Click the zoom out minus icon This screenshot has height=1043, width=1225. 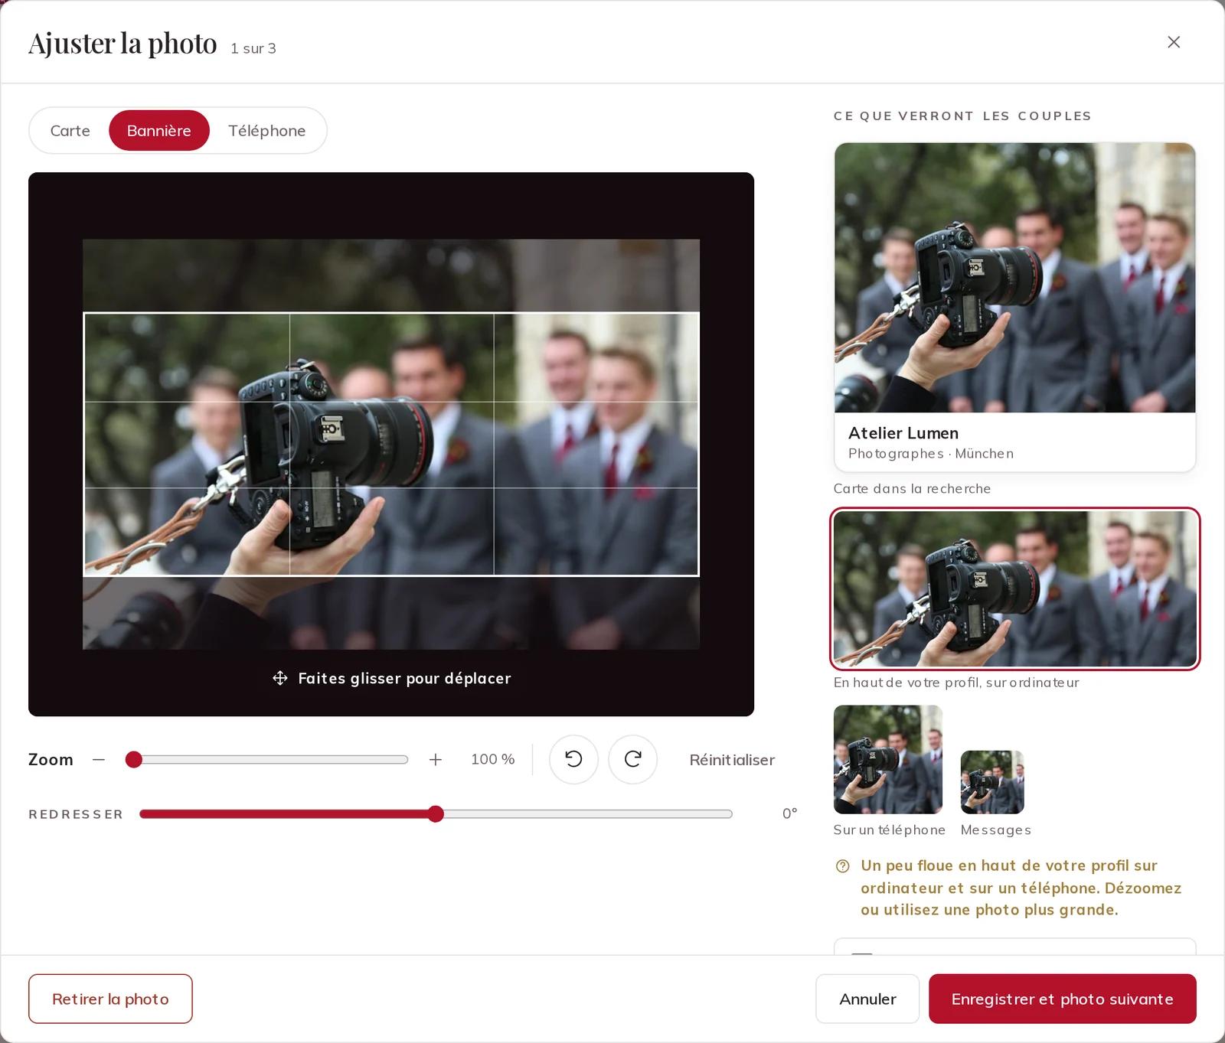tap(98, 759)
